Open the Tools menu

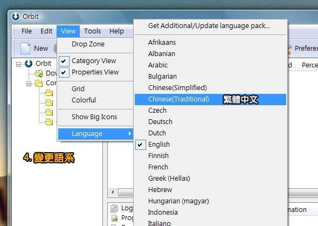point(93,31)
